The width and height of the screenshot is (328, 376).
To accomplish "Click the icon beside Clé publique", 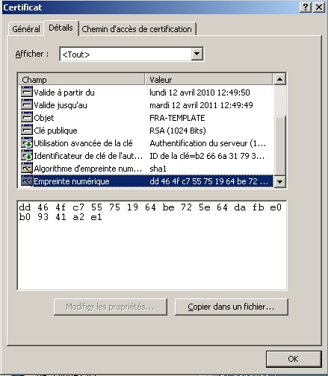I will [x=27, y=130].
